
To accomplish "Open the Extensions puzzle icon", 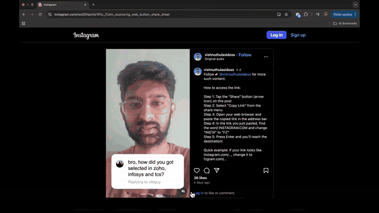I will click(306, 14).
